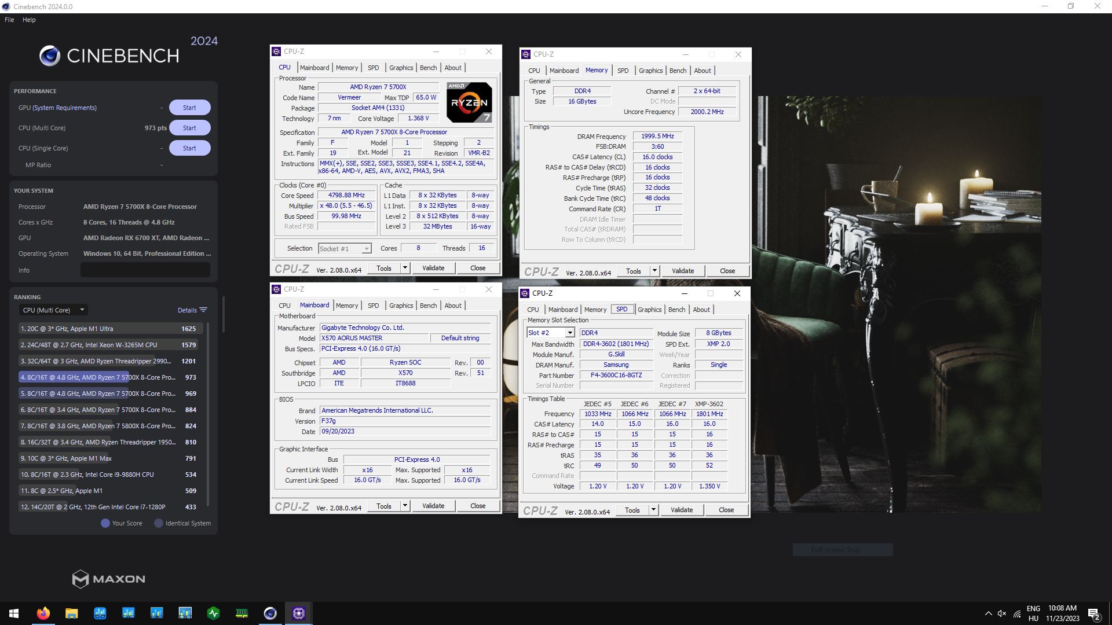
Task: Click Tools button in CPU-Z Memory window
Action: coord(634,271)
